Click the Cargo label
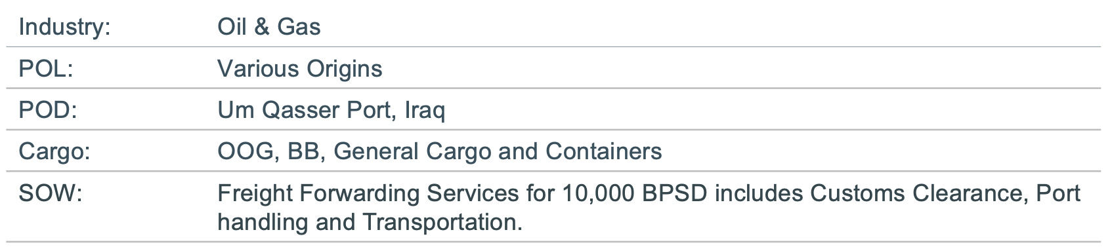Image resolution: width=1112 pixels, height=249 pixels. click(x=54, y=152)
